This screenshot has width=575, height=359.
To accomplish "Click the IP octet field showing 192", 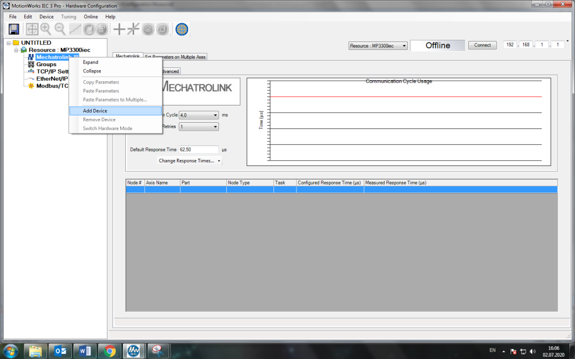I will tap(510, 45).
